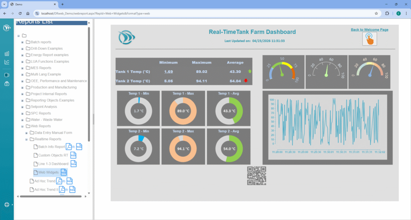
Task: Expand the MES Reports folder
Action: [x=22, y=68]
